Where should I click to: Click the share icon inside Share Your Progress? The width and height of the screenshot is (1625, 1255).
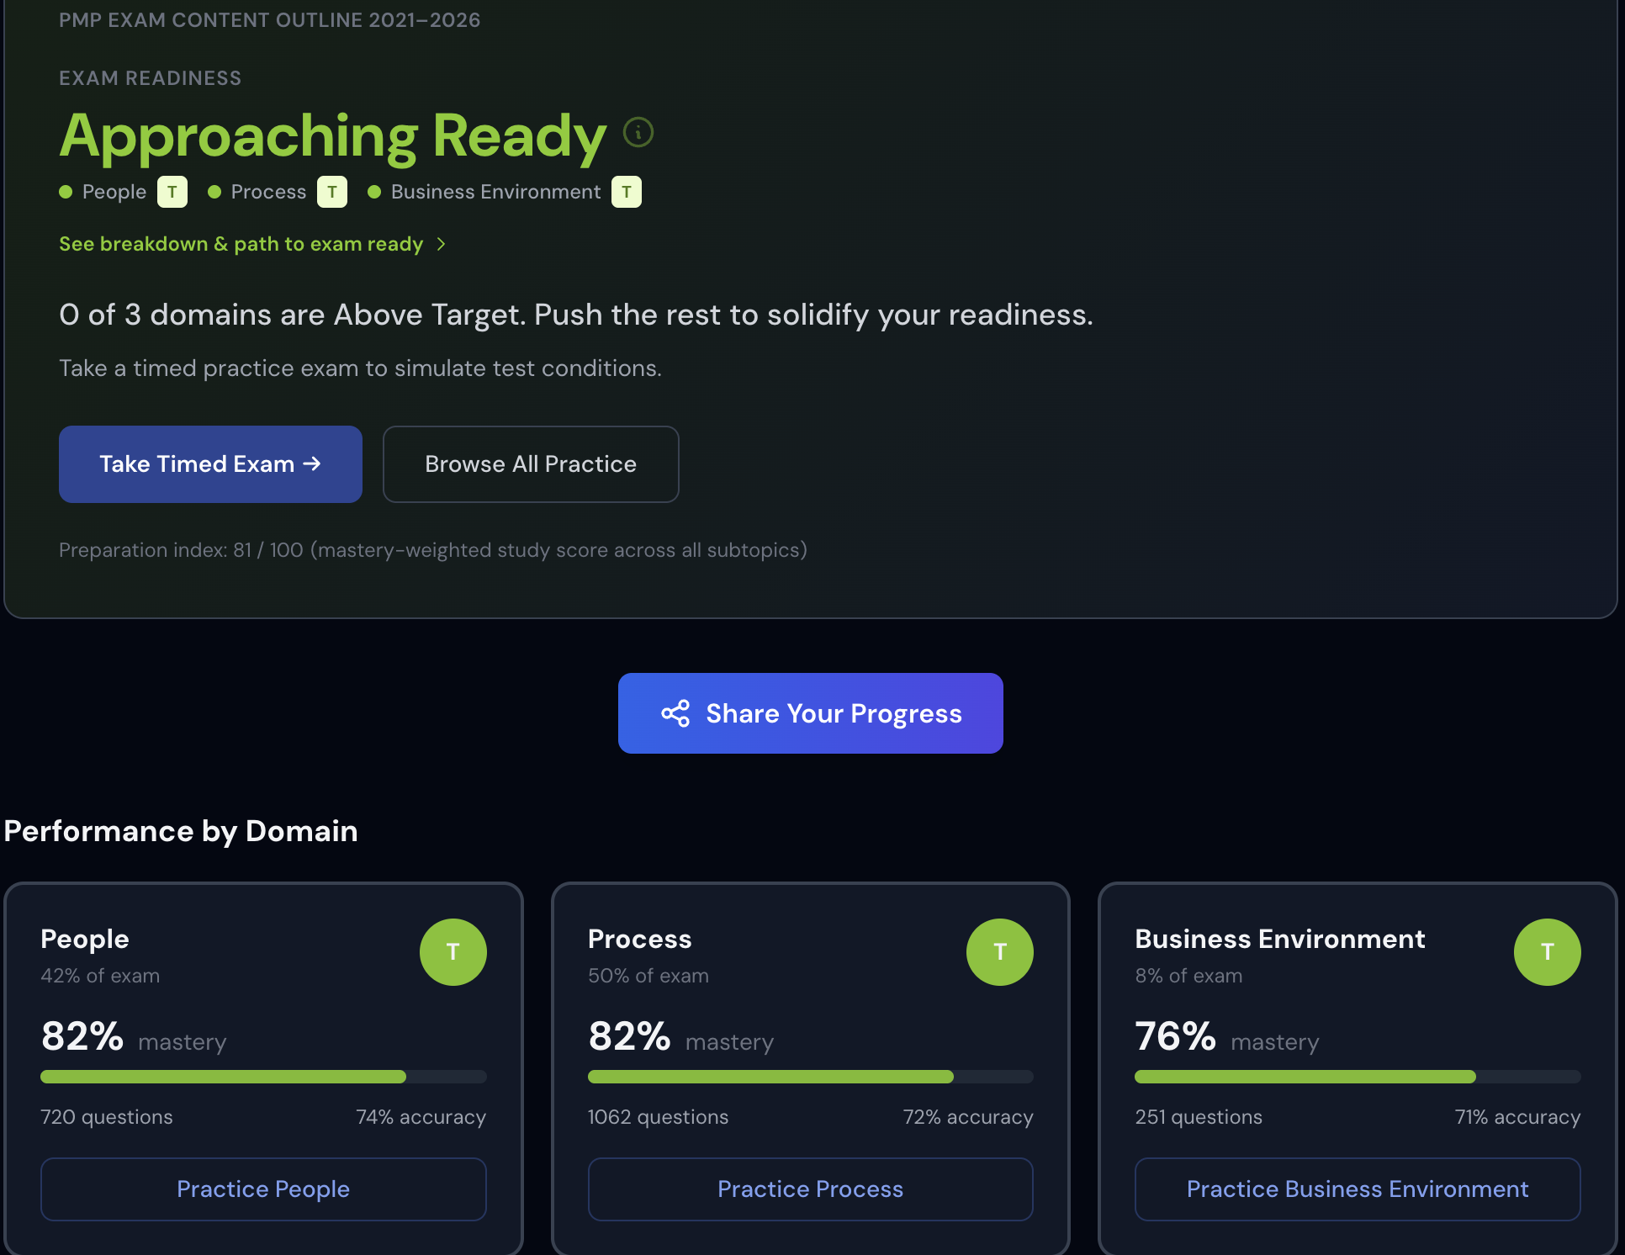pyautogui.click(x=675, y=713)
